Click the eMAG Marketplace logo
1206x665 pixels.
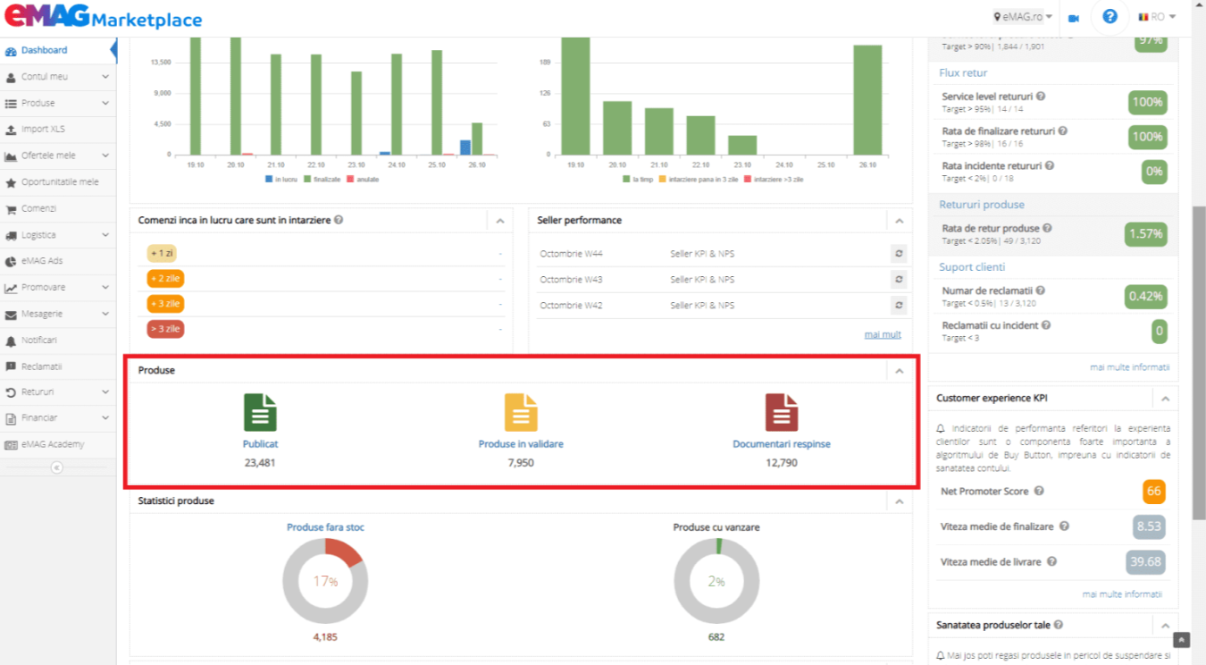(x=103, y=18)
